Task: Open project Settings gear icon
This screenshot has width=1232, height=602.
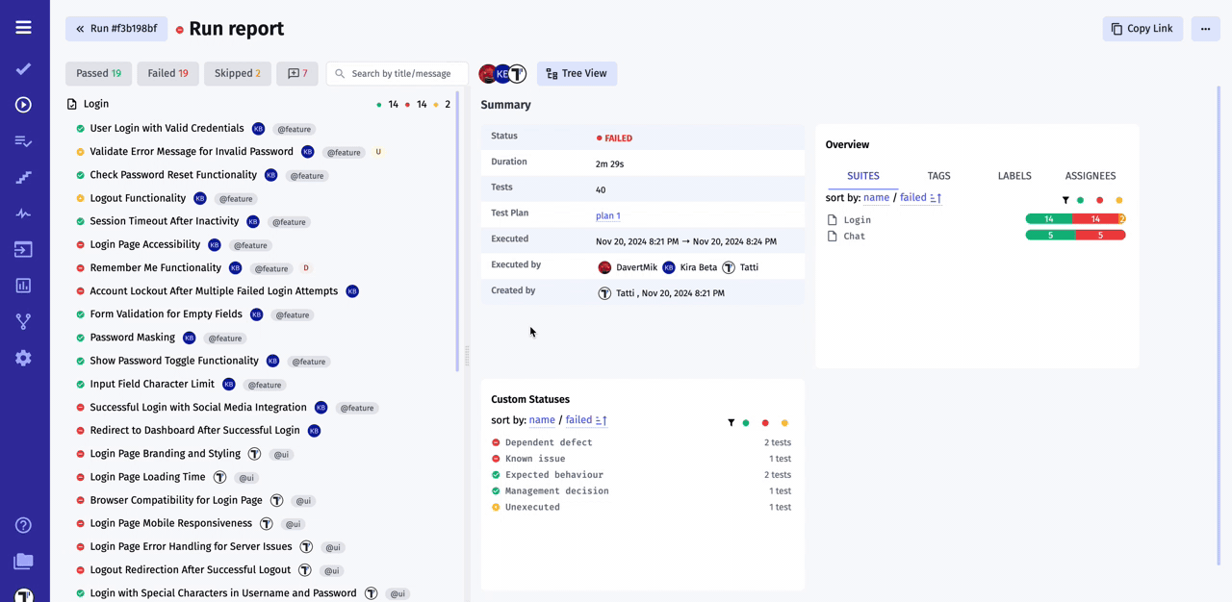Action: click(x=23, y=358)
